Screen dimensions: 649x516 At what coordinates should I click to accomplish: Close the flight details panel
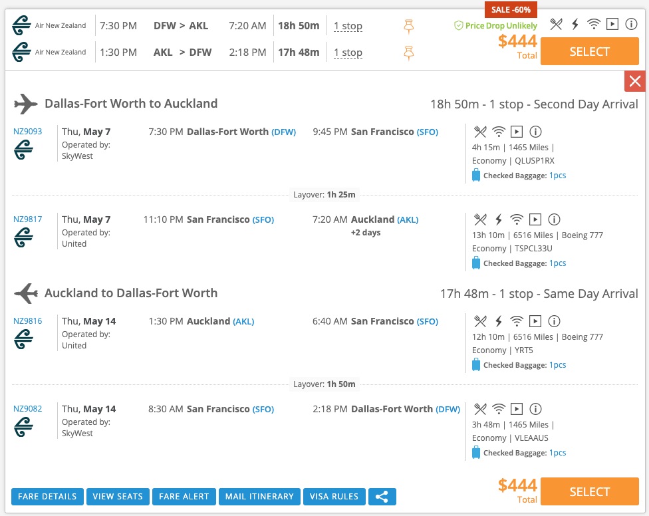tap(634, 81)
